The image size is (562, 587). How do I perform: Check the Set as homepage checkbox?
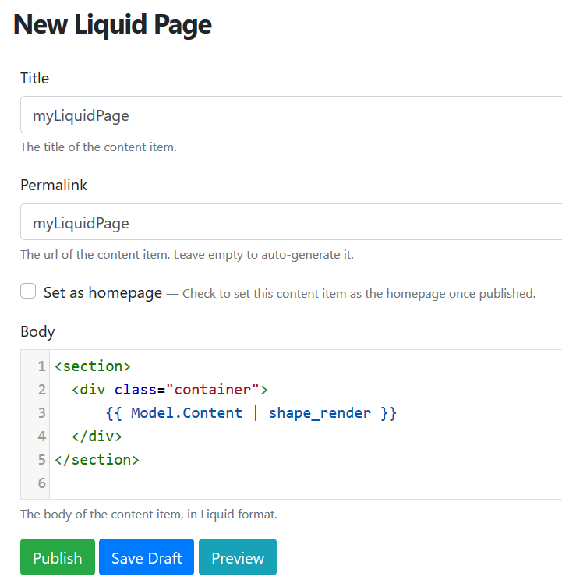[28, 291]
